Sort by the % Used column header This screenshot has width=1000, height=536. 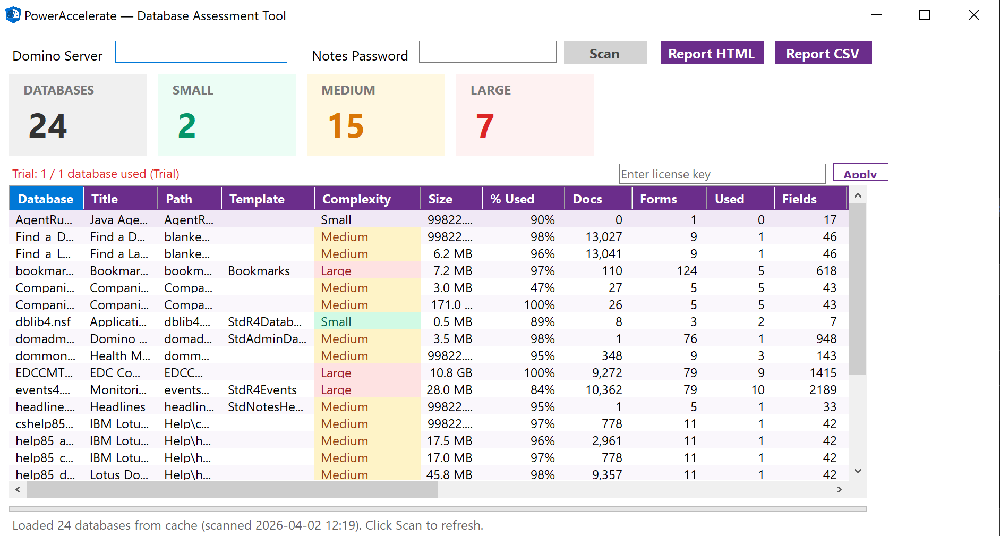click(x=511, y=199)
